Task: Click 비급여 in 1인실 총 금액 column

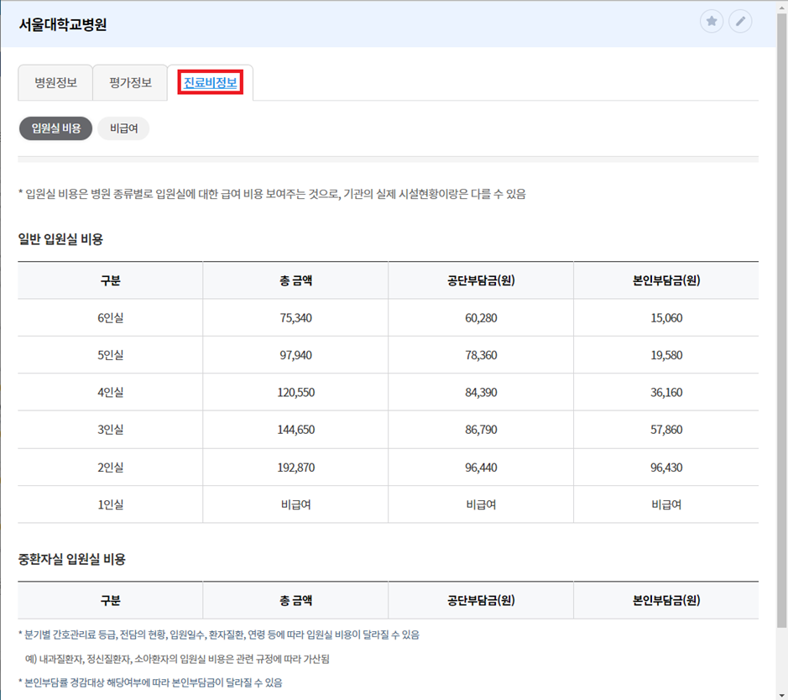Action: (295, 504)
